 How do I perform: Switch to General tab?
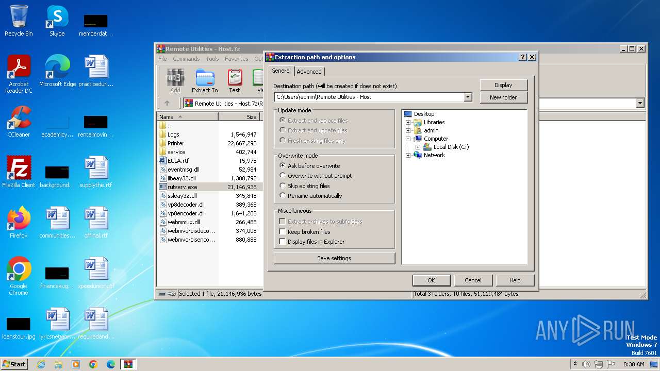(281, 71)
